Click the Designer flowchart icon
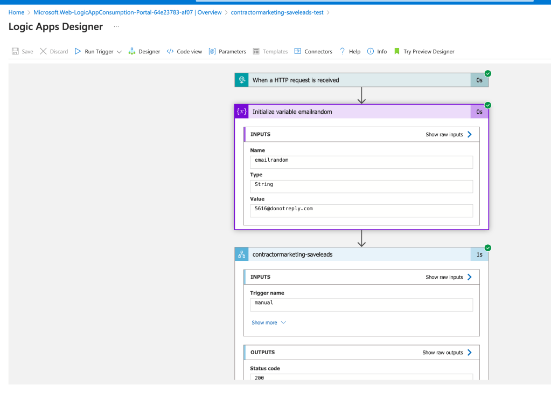 [x=132, y=51]
